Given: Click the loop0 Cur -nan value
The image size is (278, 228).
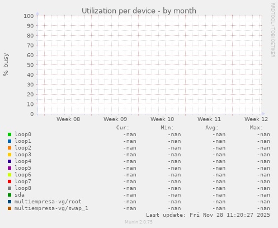Looking at the screenshot, I should 130,134.
